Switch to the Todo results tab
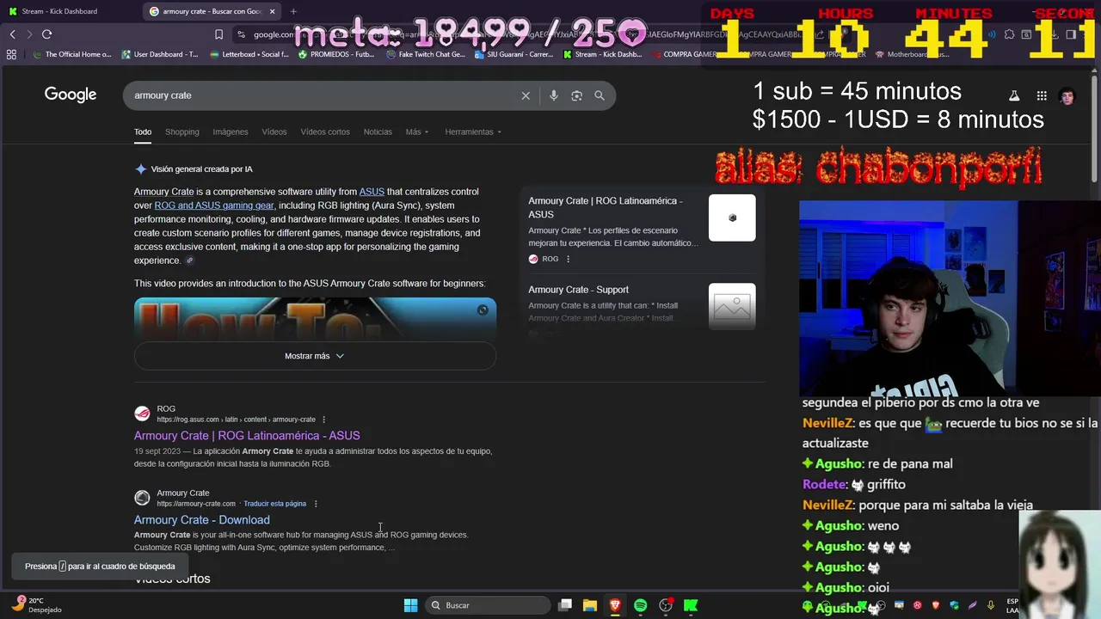This screenshot has height=619, width=1101. [143, 132]
